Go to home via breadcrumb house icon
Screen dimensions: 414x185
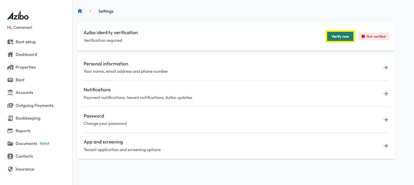[x=80, y=11]
